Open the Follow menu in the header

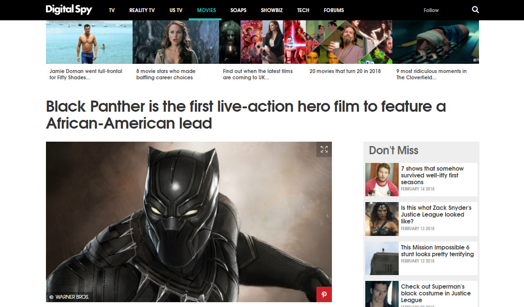click(x=431, y=10)
